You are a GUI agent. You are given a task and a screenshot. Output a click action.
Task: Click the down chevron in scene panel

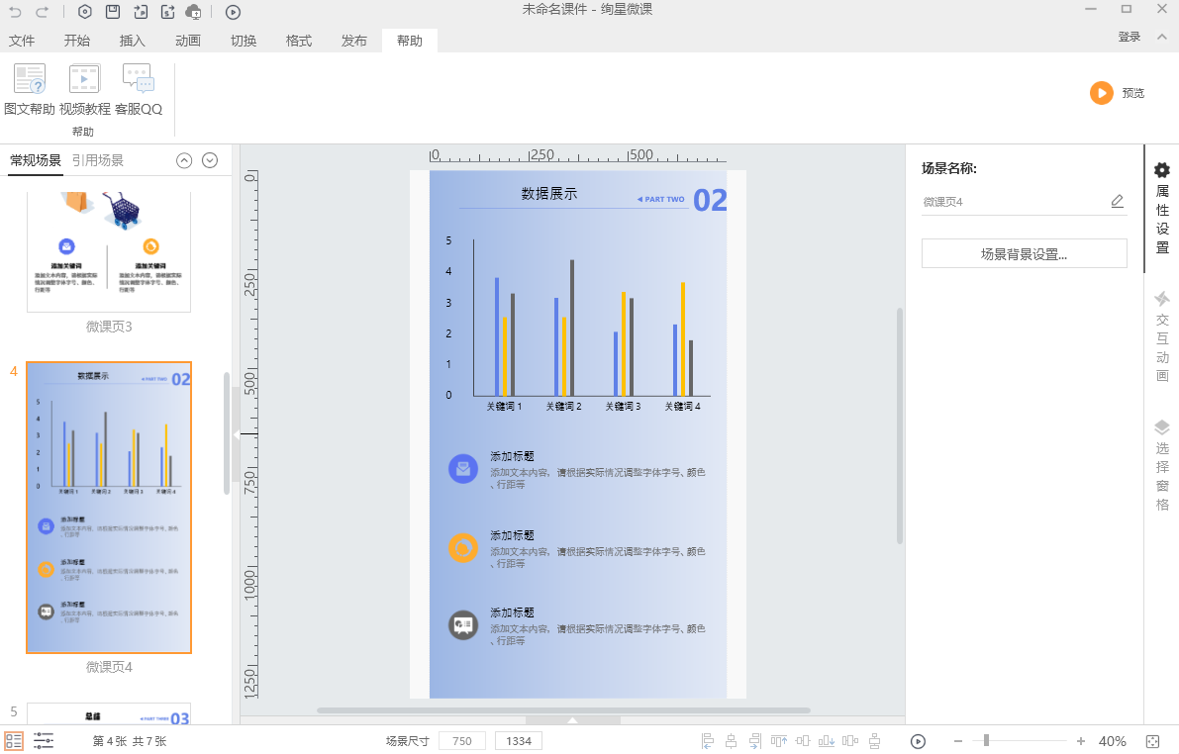click(x=210, y=160)
